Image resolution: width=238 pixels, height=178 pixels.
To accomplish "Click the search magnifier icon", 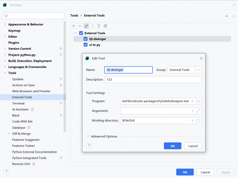I will pos(6,16).
